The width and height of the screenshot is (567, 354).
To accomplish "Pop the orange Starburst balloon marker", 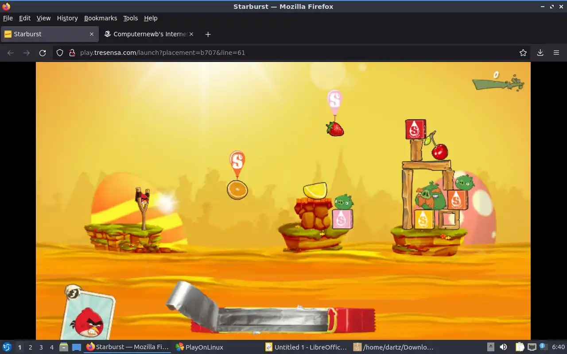I will click(237, 163).
